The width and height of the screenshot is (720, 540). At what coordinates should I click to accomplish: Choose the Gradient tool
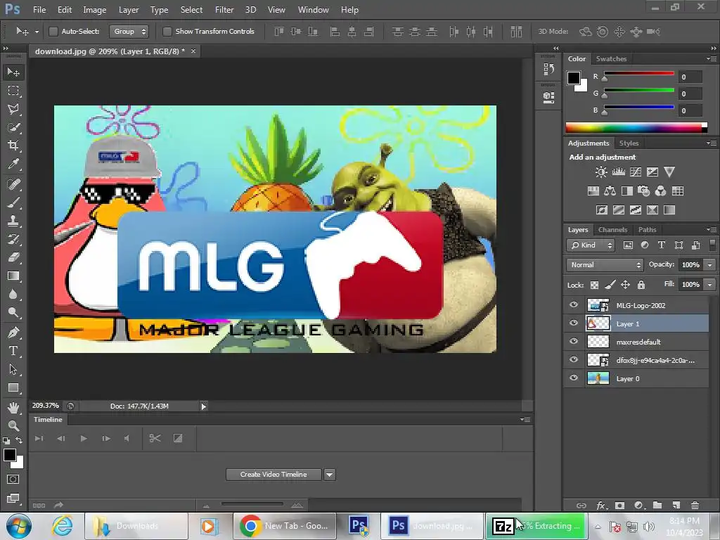point(13,276)
